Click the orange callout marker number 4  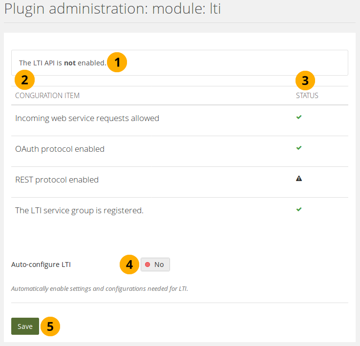point(129,265)
